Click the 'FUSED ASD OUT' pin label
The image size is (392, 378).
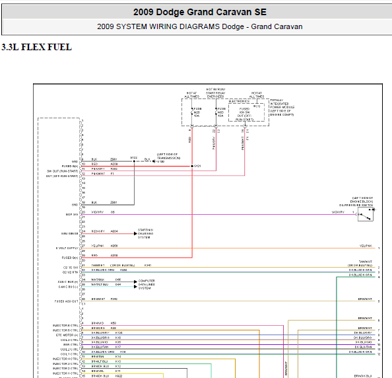click(x=66, y=301)
